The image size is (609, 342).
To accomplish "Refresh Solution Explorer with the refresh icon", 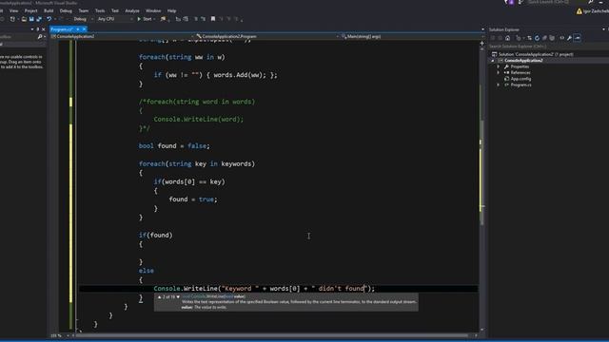I will tap(537, 38).
